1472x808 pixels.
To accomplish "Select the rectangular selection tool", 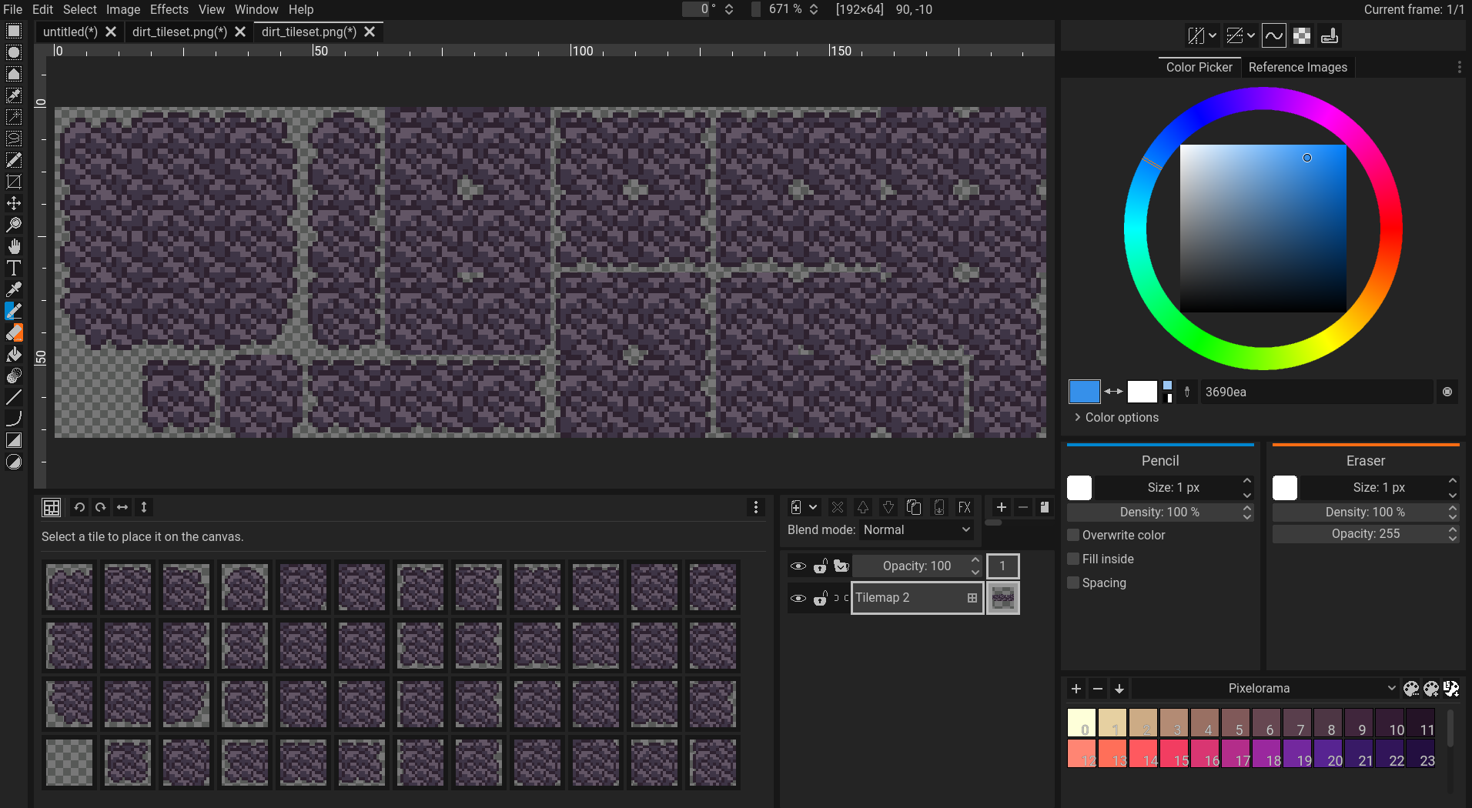I will pyautogui.click(x=13, y=31).
